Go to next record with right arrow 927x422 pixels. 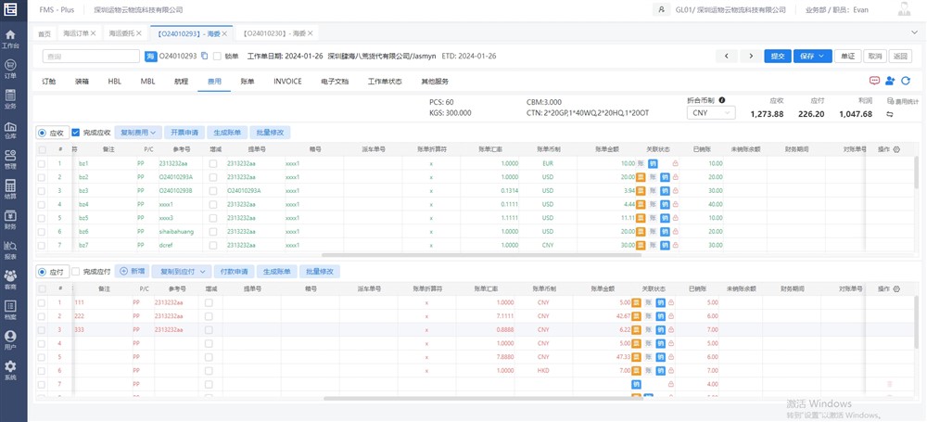(x=751, y=56)
